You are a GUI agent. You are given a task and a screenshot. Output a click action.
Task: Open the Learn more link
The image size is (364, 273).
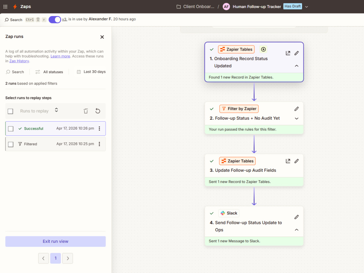60,56
